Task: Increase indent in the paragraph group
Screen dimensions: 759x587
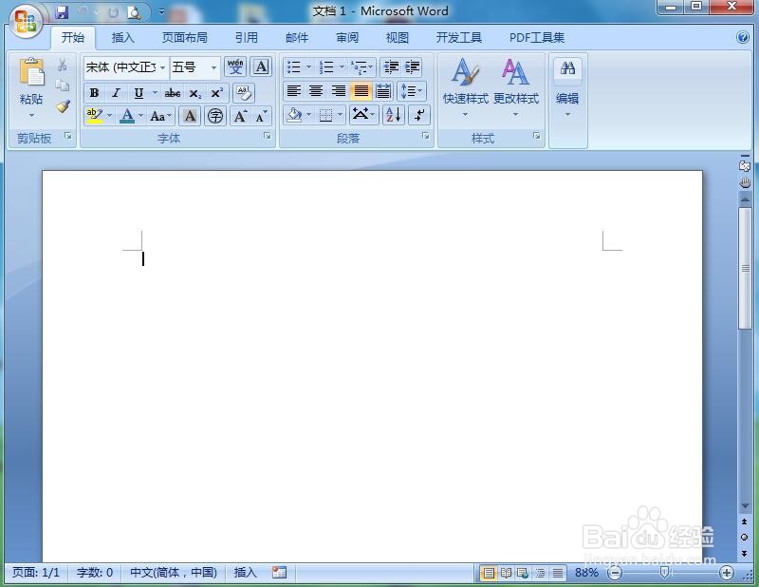Action: click(x=412, y=66)
